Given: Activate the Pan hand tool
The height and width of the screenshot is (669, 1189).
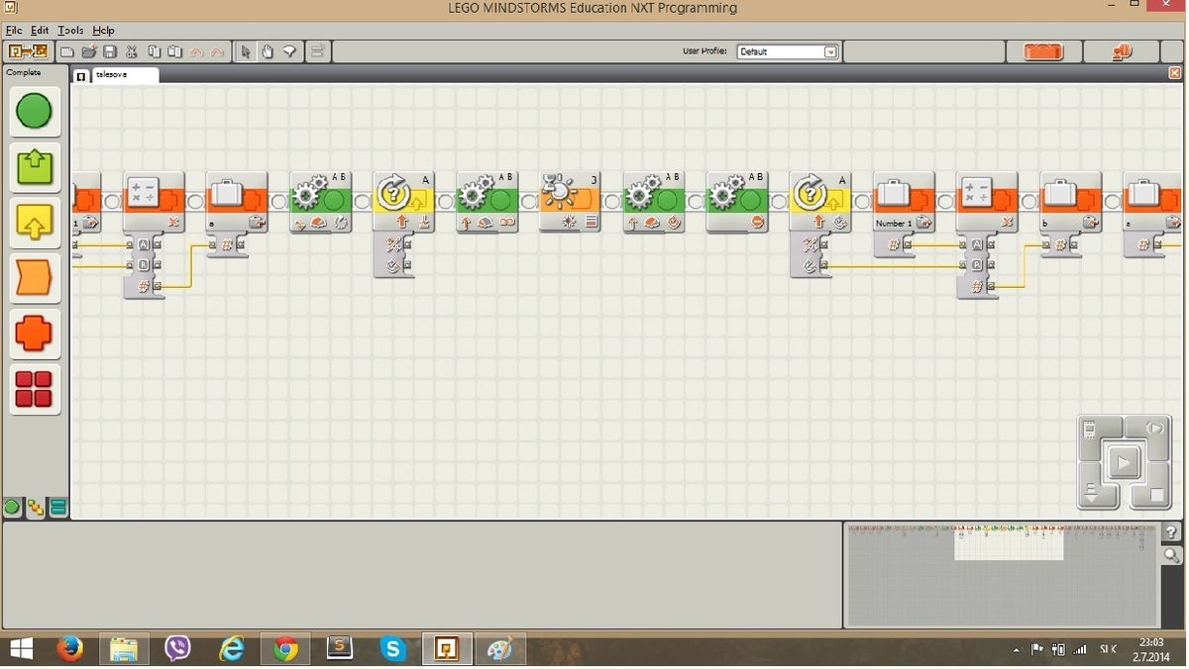Looking at the screenshot, I should coord(268,51).
